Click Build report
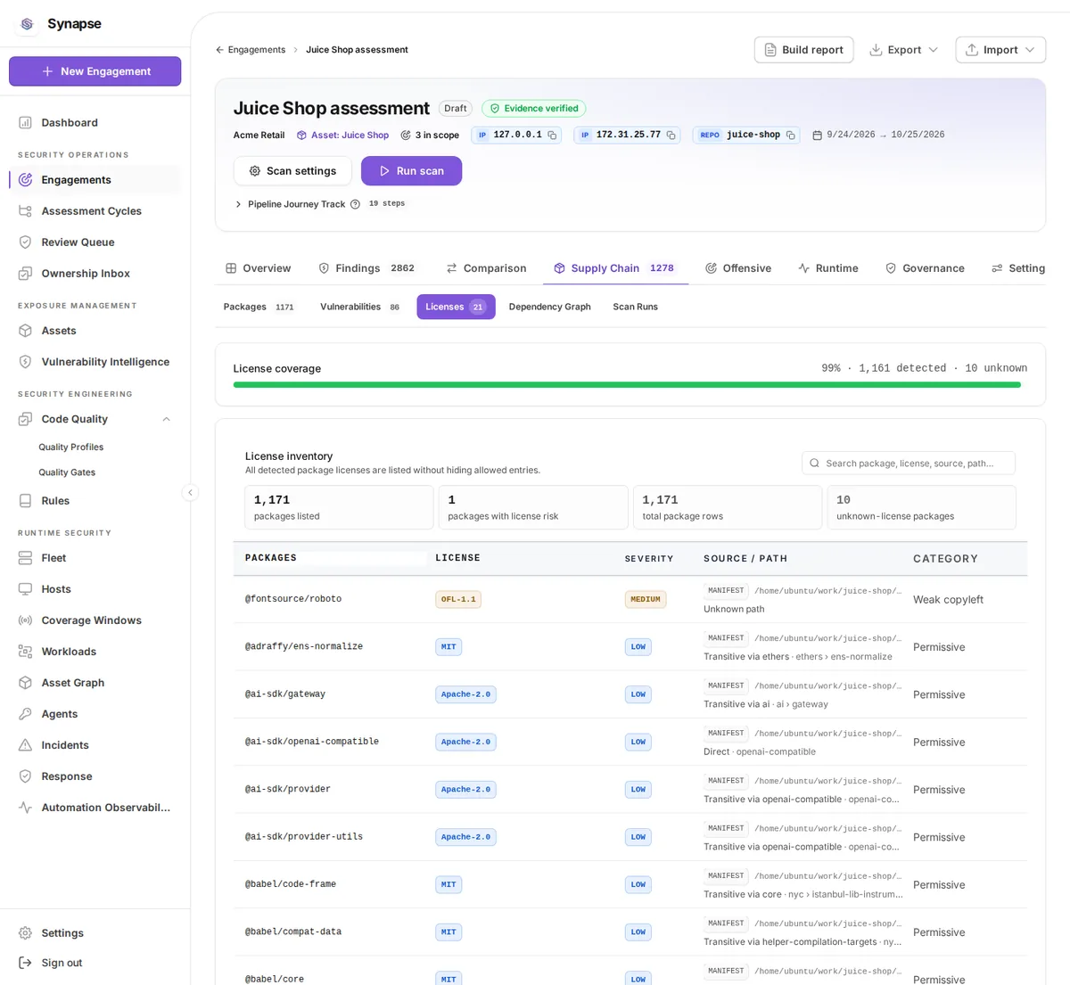 click(x=803, y=50)
